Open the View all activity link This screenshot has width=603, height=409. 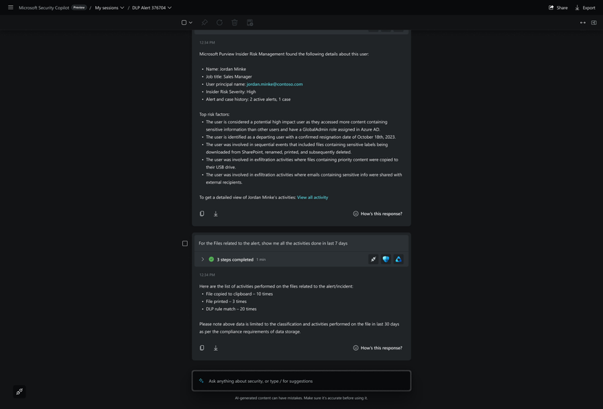(x=313, y=197)
